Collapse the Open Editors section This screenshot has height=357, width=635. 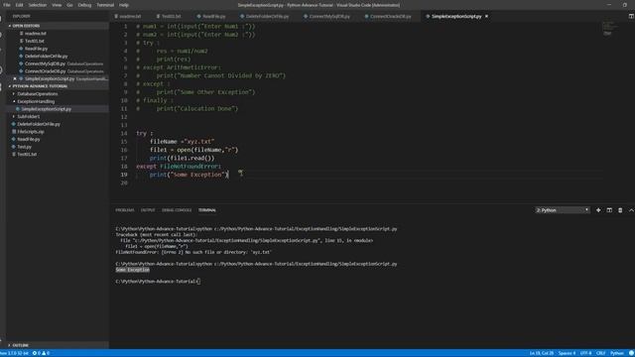tap(26, 26)
